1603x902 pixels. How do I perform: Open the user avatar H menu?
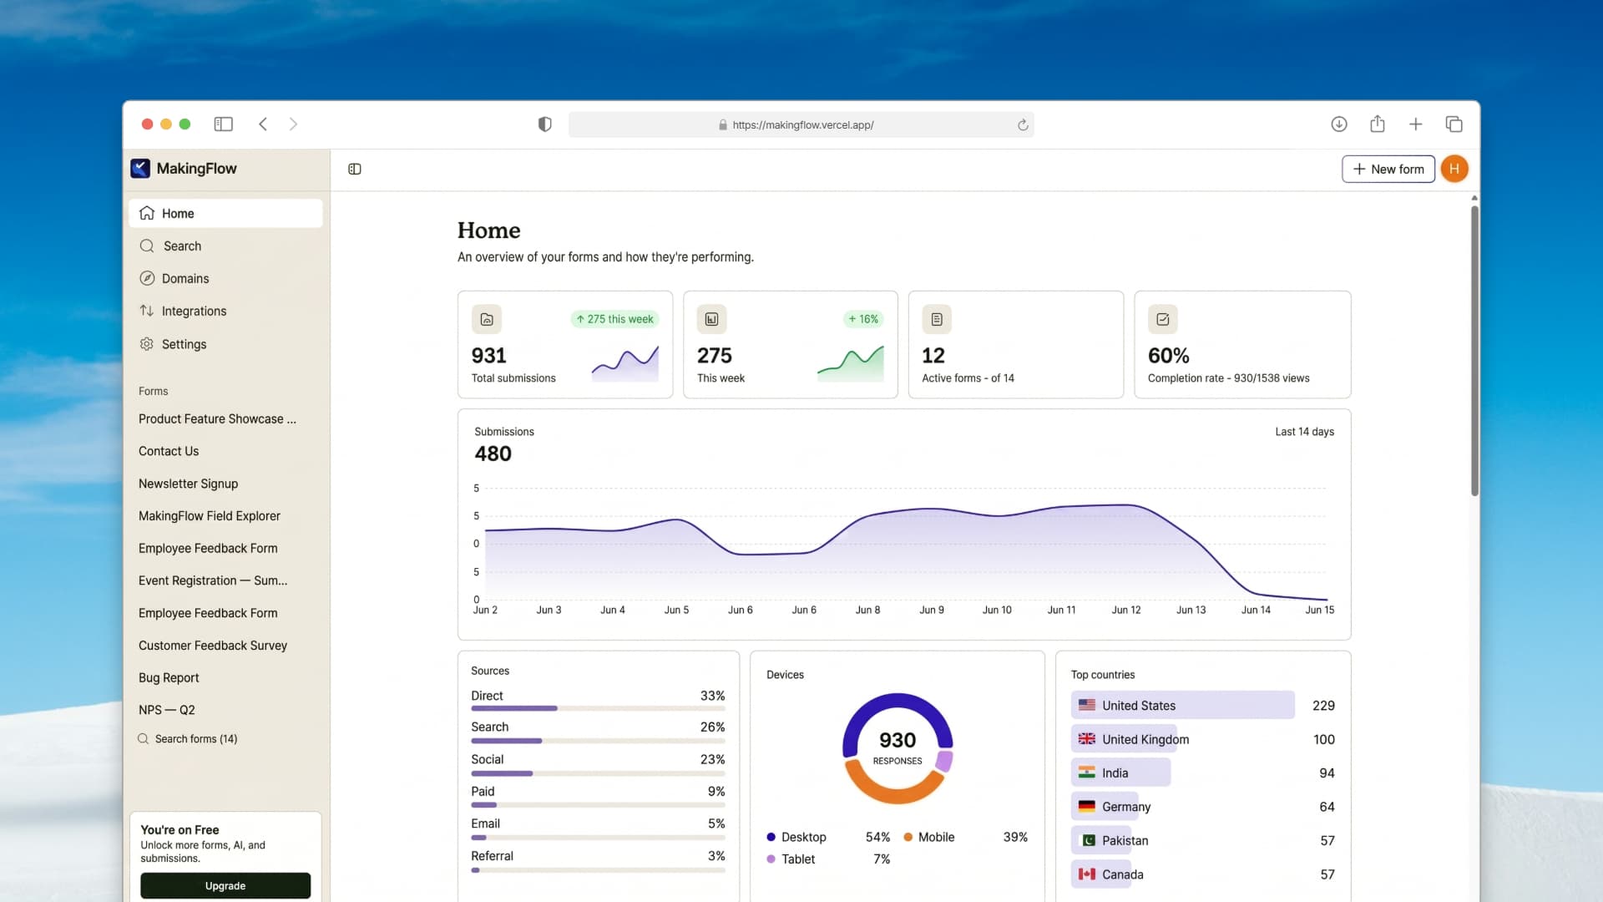(1454, 169)
